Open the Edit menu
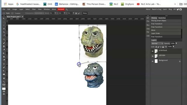This screenshot has width=187, height=105. click(x=9, y=9)
